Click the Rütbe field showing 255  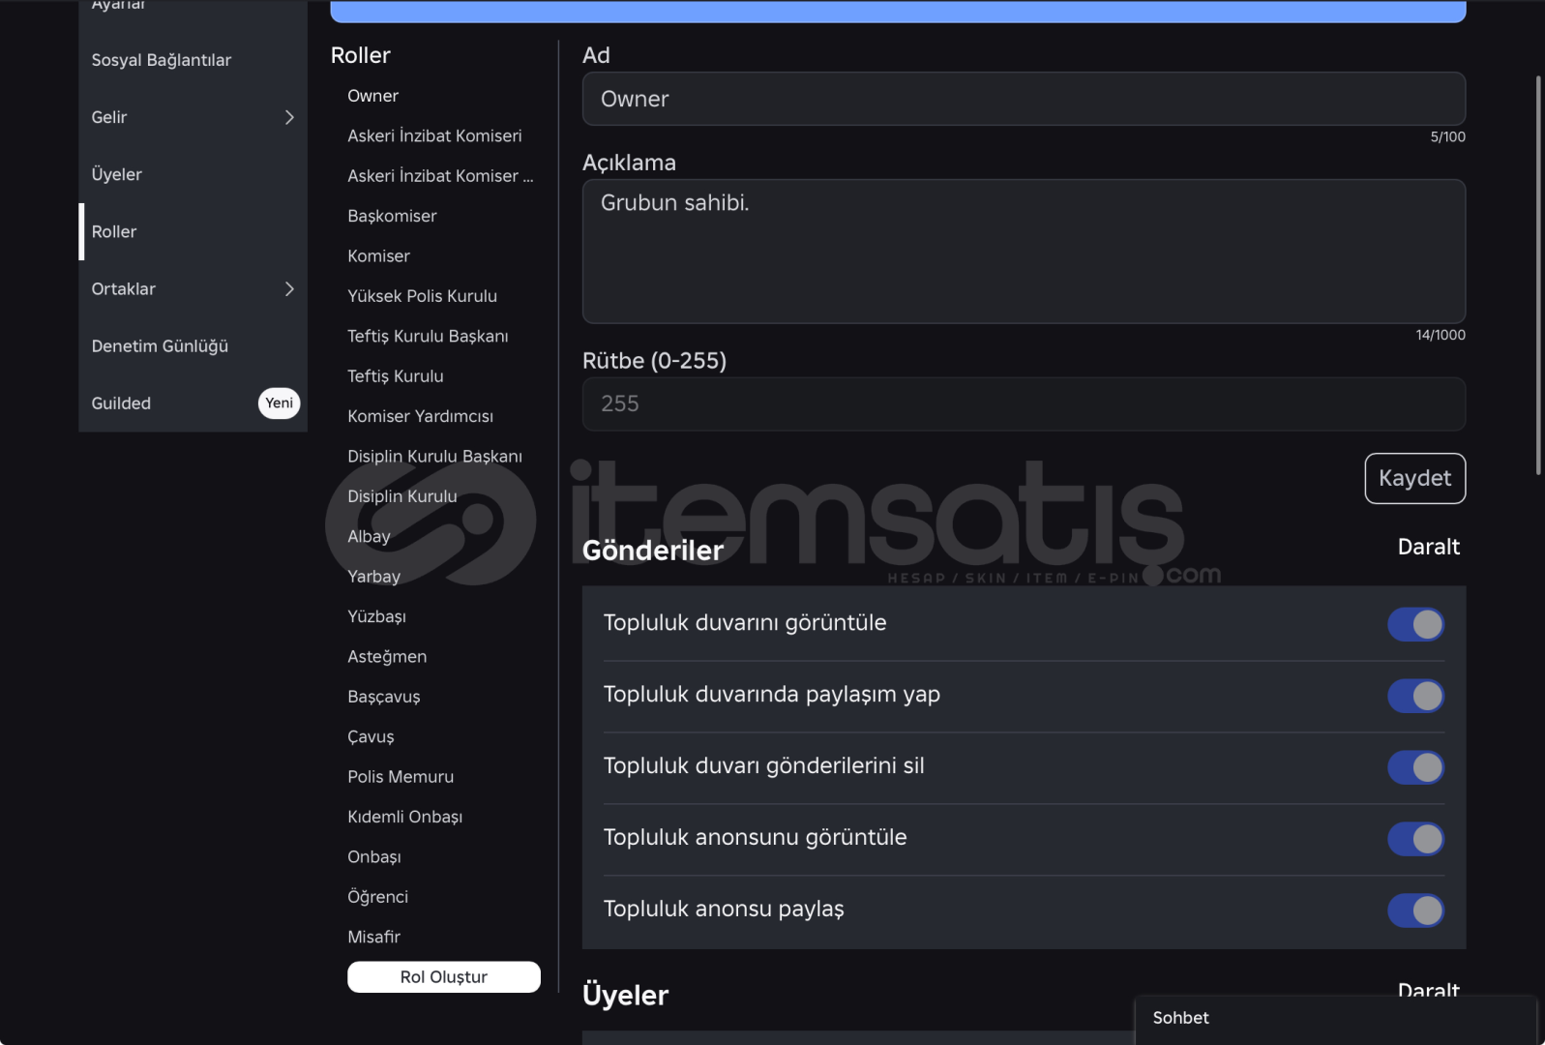pyautogui.click(x=1024, y=403)
